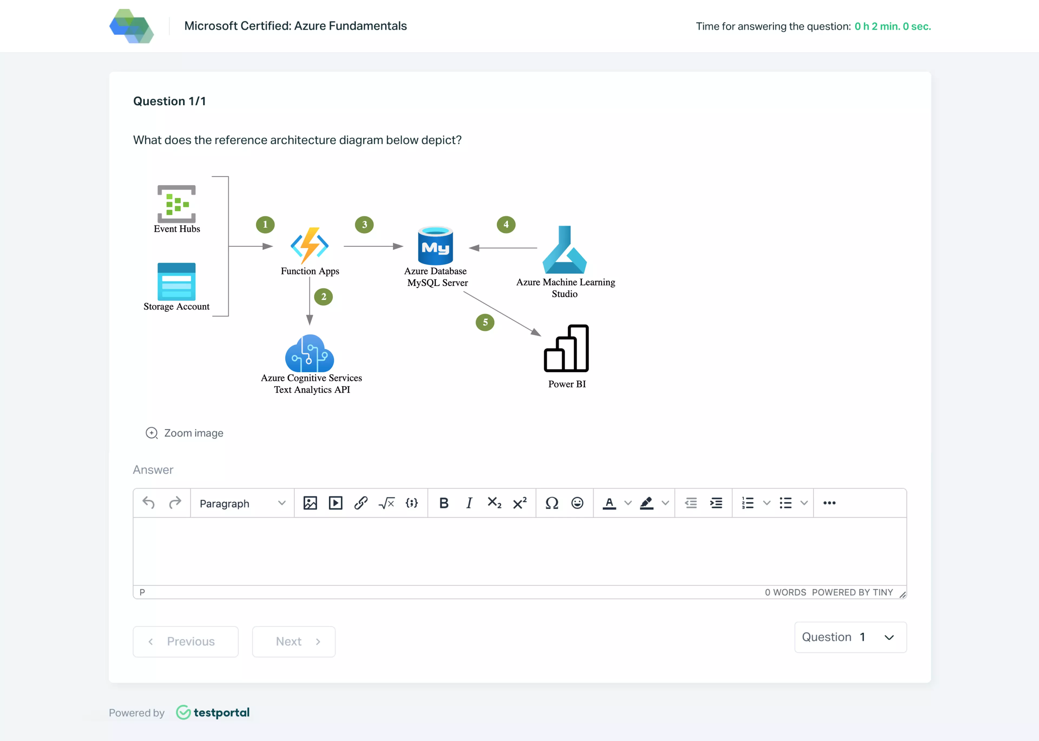
Task: Insert media with the play-box icon
Action: (336, 503)
